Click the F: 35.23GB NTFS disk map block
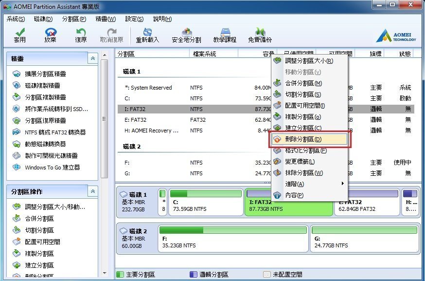Viewport: 425px width, 281px height. pos(233,239)
